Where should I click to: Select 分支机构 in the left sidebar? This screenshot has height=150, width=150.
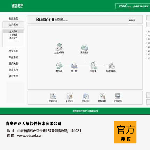click(x=13, y=70)
